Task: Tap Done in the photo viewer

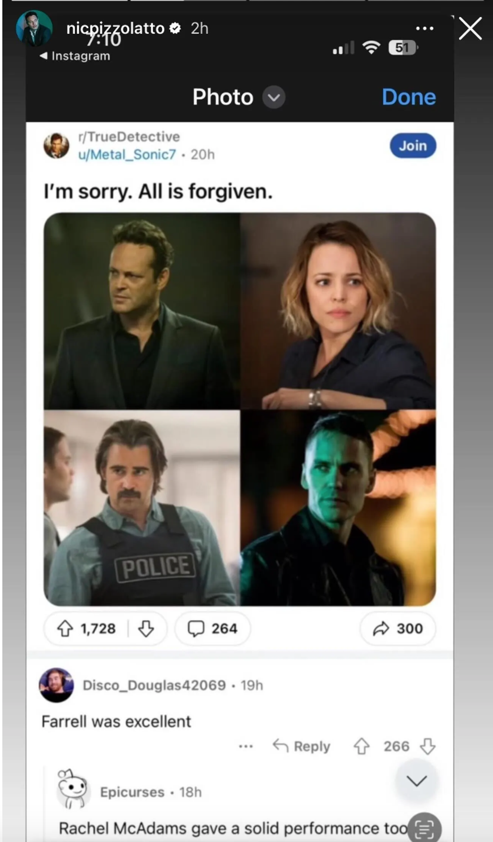Action: 408,97
